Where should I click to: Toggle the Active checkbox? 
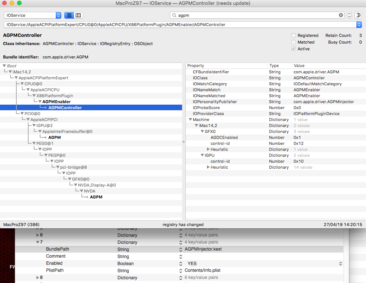(x=294, y=49)
